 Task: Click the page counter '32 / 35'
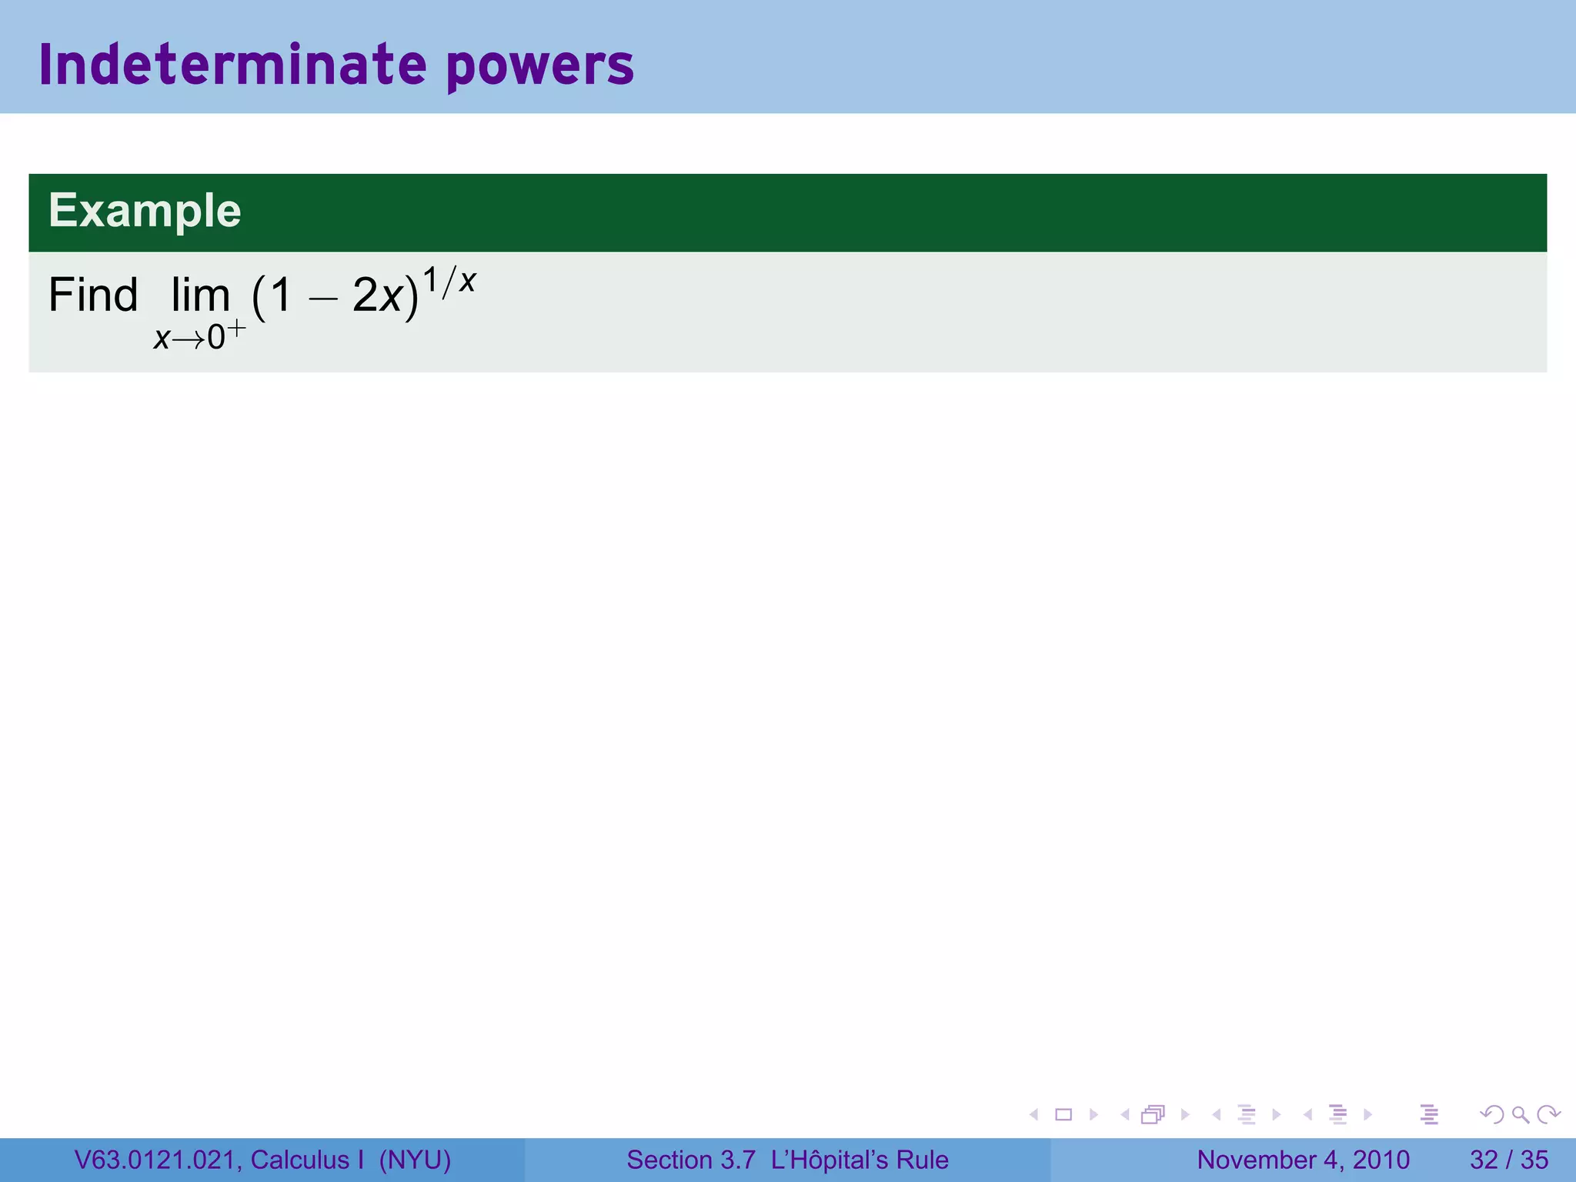(1509, 1160)
